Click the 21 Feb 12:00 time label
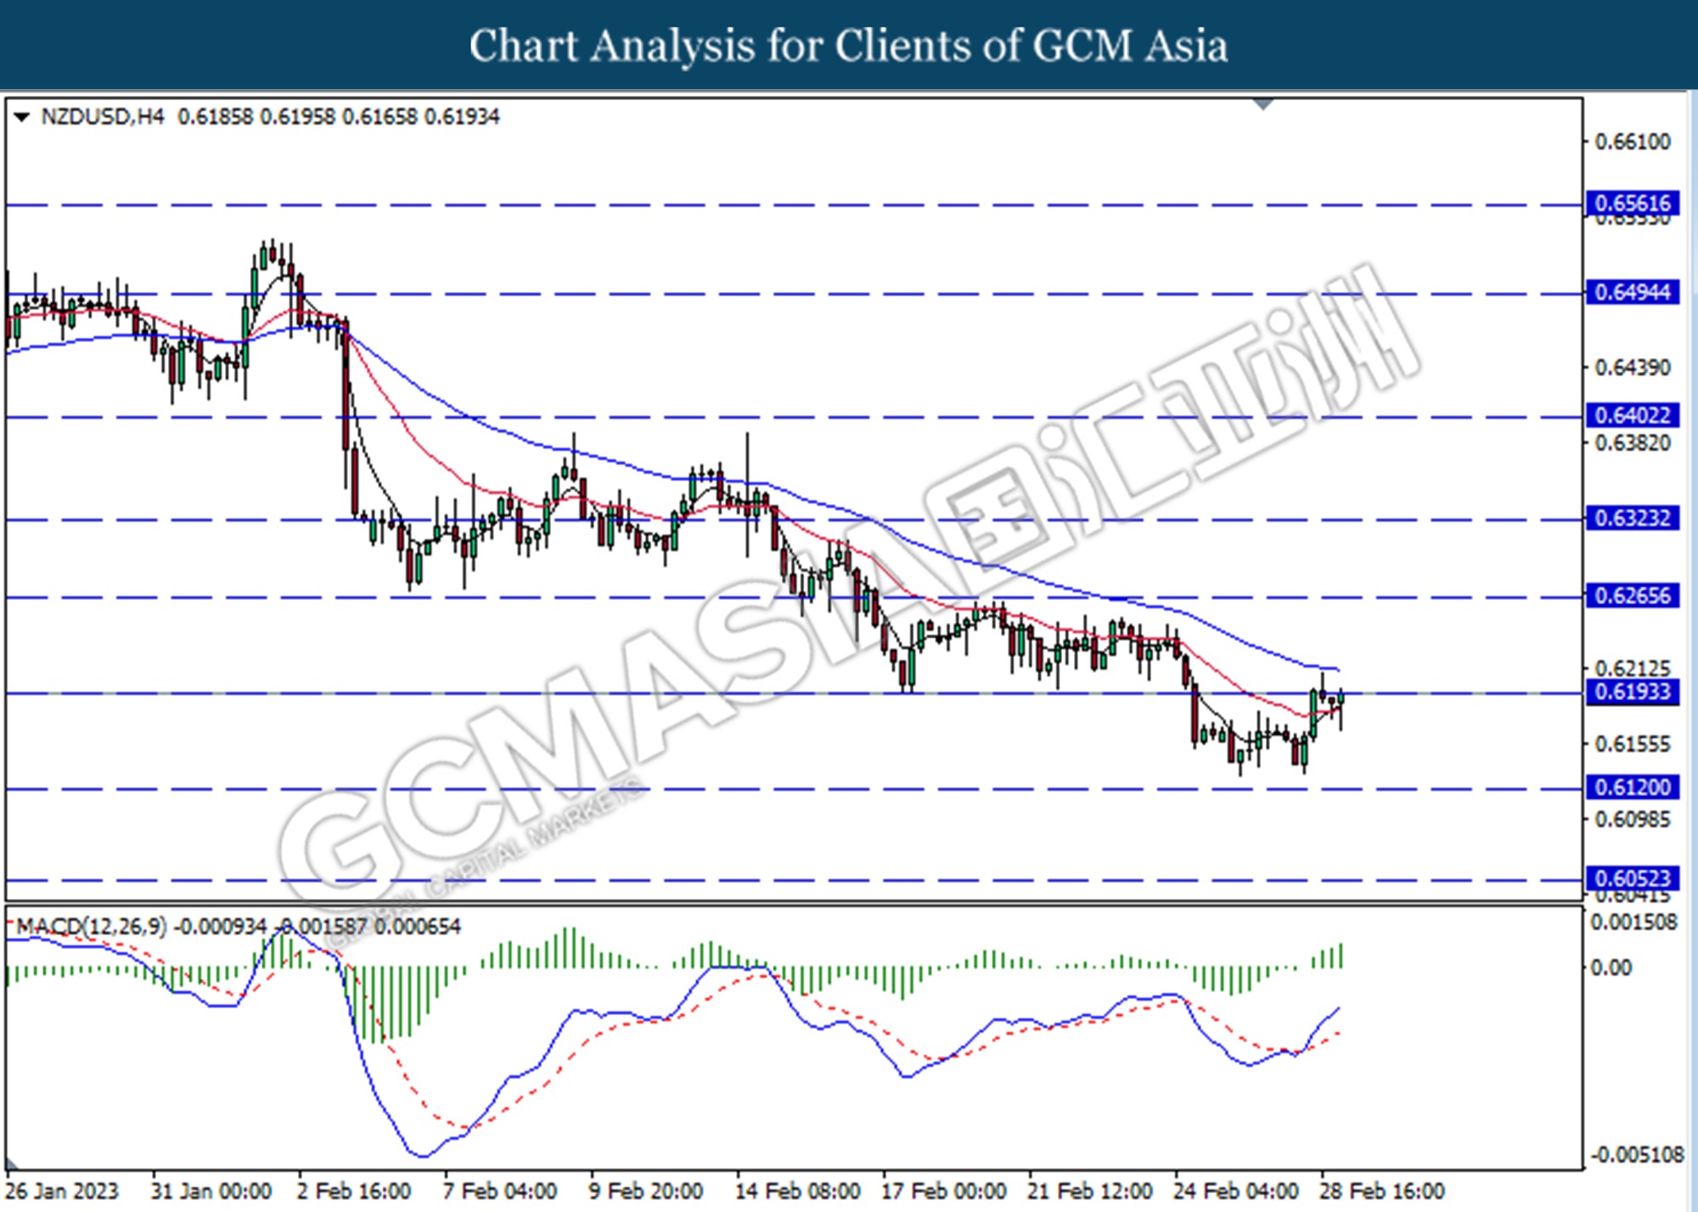The height and width of the screenshot is (1212, 1698). click(x=1089, y=1192)
